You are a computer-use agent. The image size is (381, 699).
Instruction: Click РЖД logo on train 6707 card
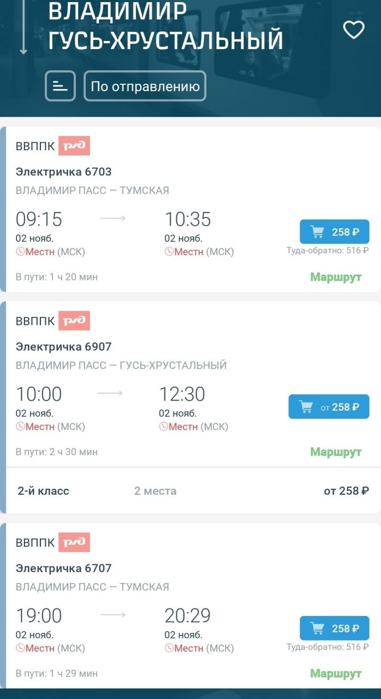[74, 542]
